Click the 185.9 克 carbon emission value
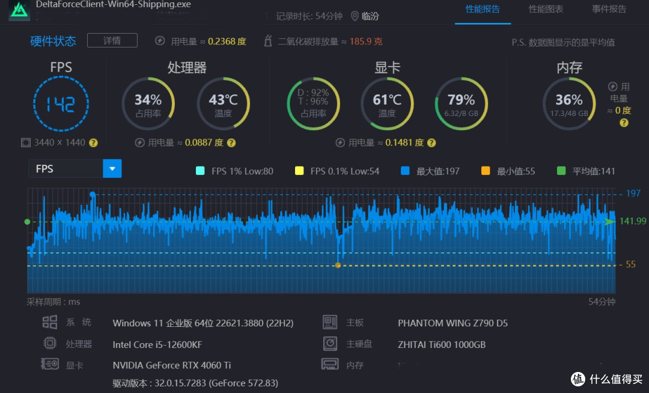This screenshot has height=393, width=649. [x=366, y=41]
